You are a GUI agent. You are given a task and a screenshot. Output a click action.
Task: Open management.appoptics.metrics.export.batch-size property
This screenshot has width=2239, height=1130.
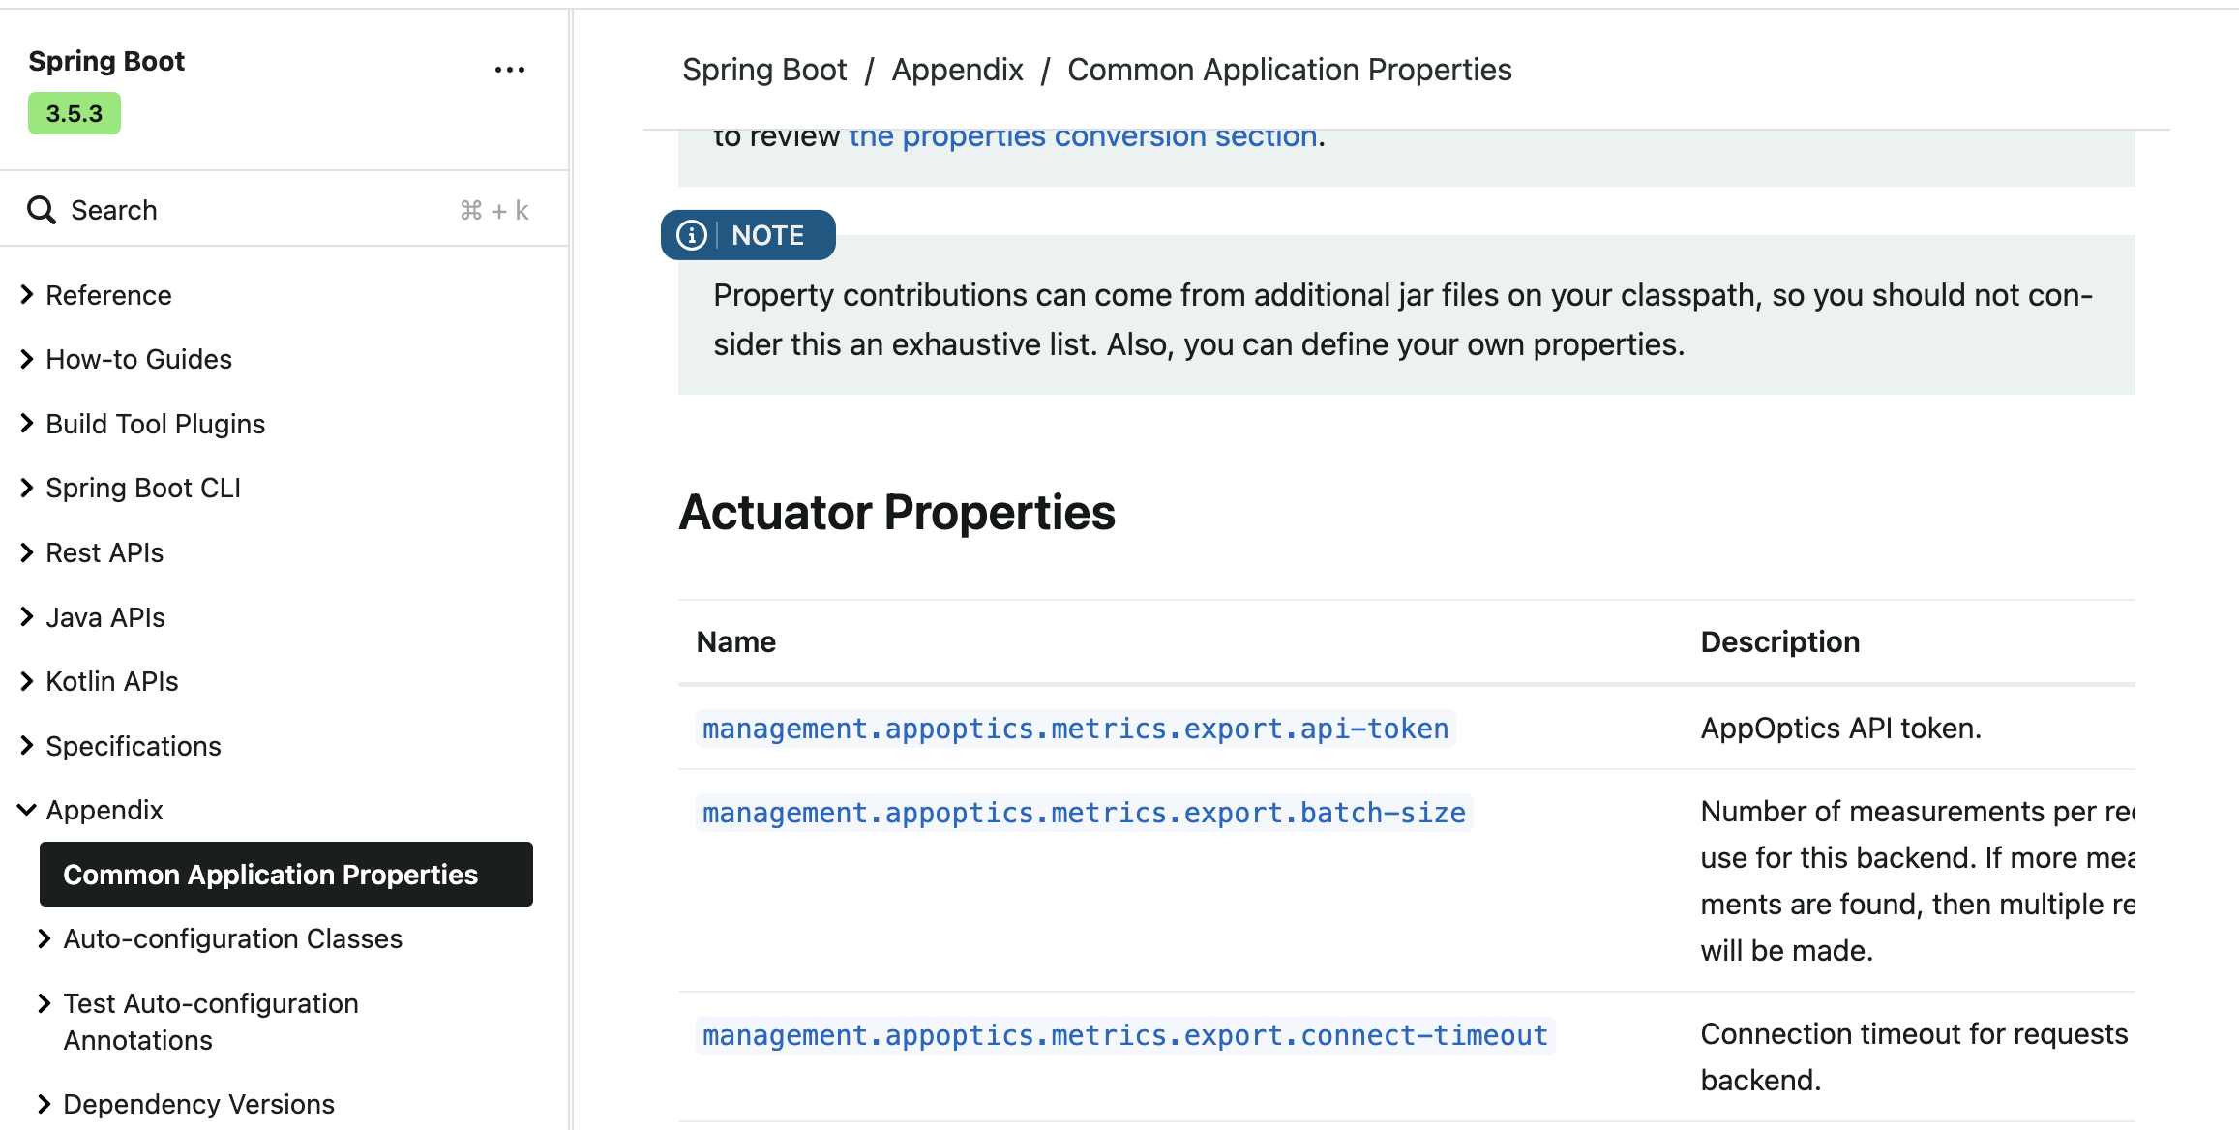pos(1082,813)
